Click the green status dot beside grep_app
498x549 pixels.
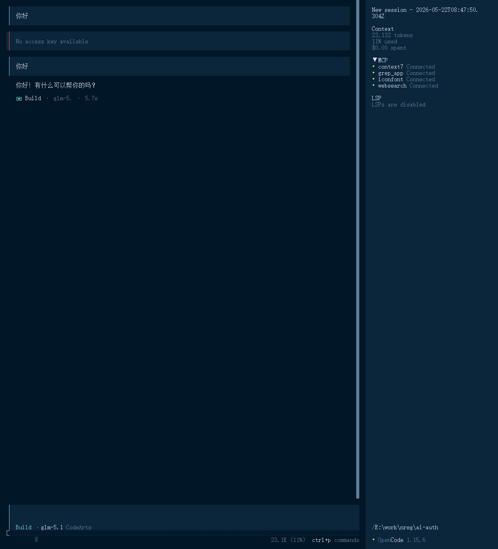pyautogui.click(x=373, y=73)
